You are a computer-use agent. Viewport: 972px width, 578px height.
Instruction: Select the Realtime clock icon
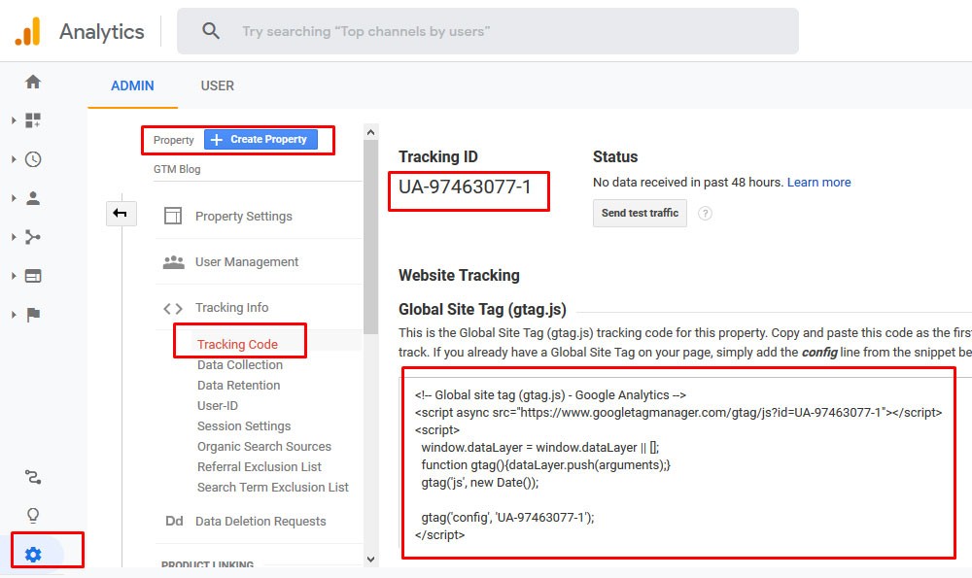coord(33,158)
